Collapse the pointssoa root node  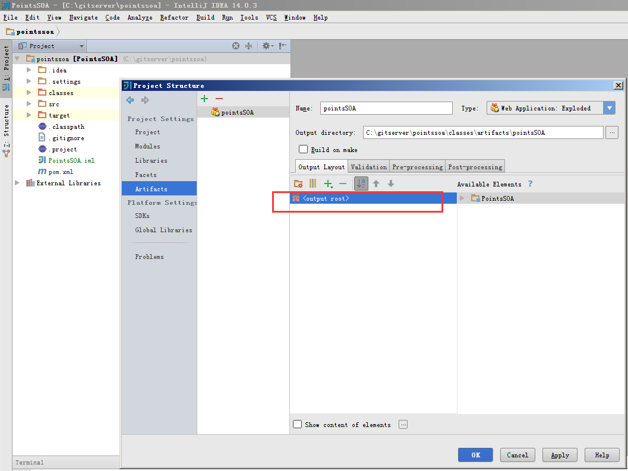(x=17, y=59)
